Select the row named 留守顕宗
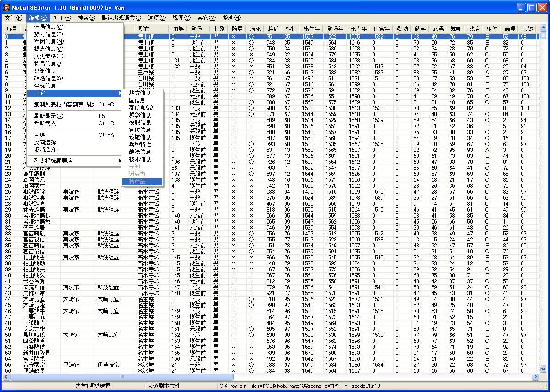 coord(271,364)
